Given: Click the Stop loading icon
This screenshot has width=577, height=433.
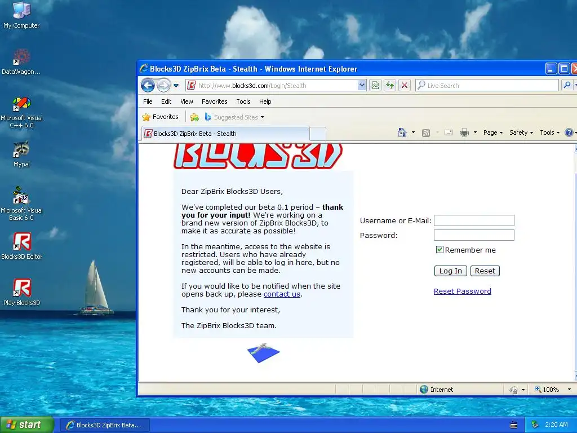Looking at the screenshot, I should pos(405,86).
